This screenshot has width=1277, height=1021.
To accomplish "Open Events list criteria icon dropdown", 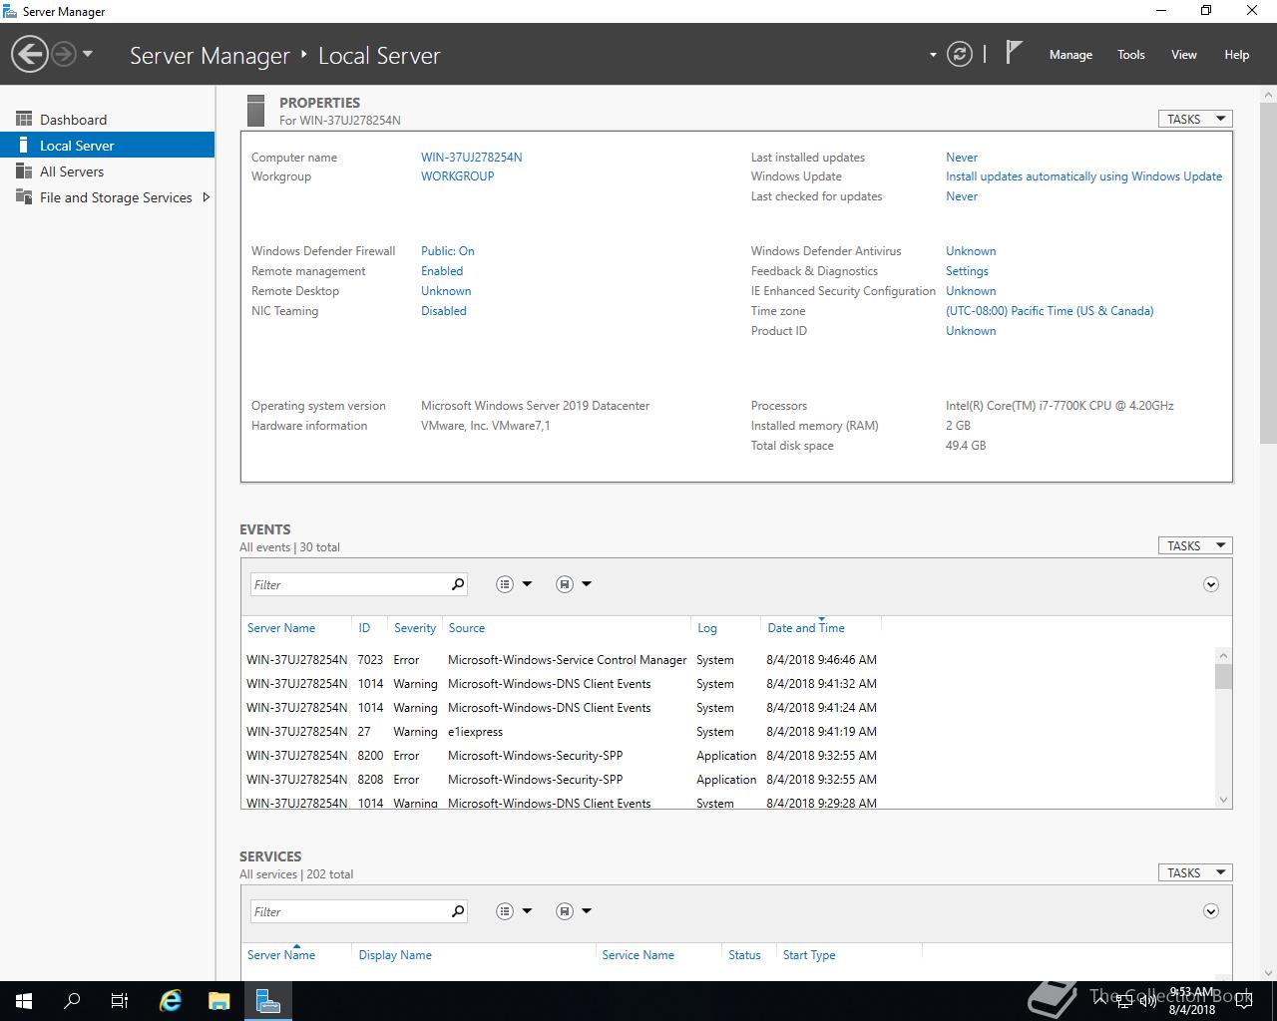I will point(514,584).
